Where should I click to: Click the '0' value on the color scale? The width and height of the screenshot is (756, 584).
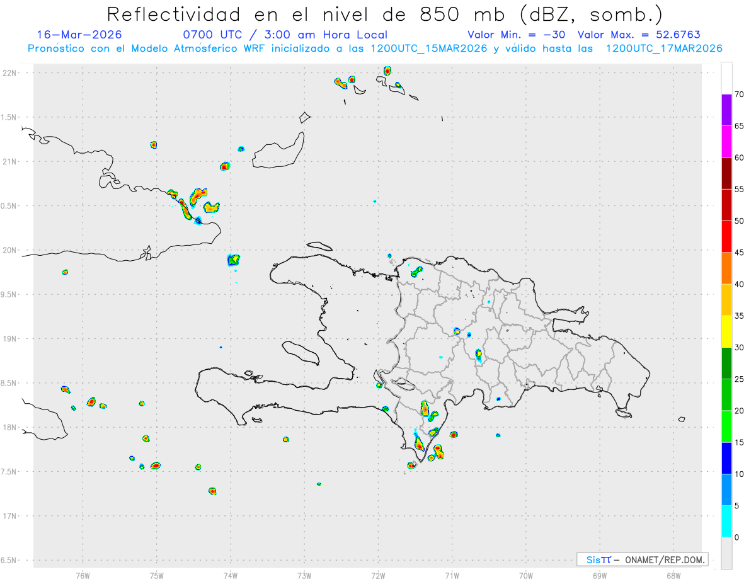pos(737,537)
